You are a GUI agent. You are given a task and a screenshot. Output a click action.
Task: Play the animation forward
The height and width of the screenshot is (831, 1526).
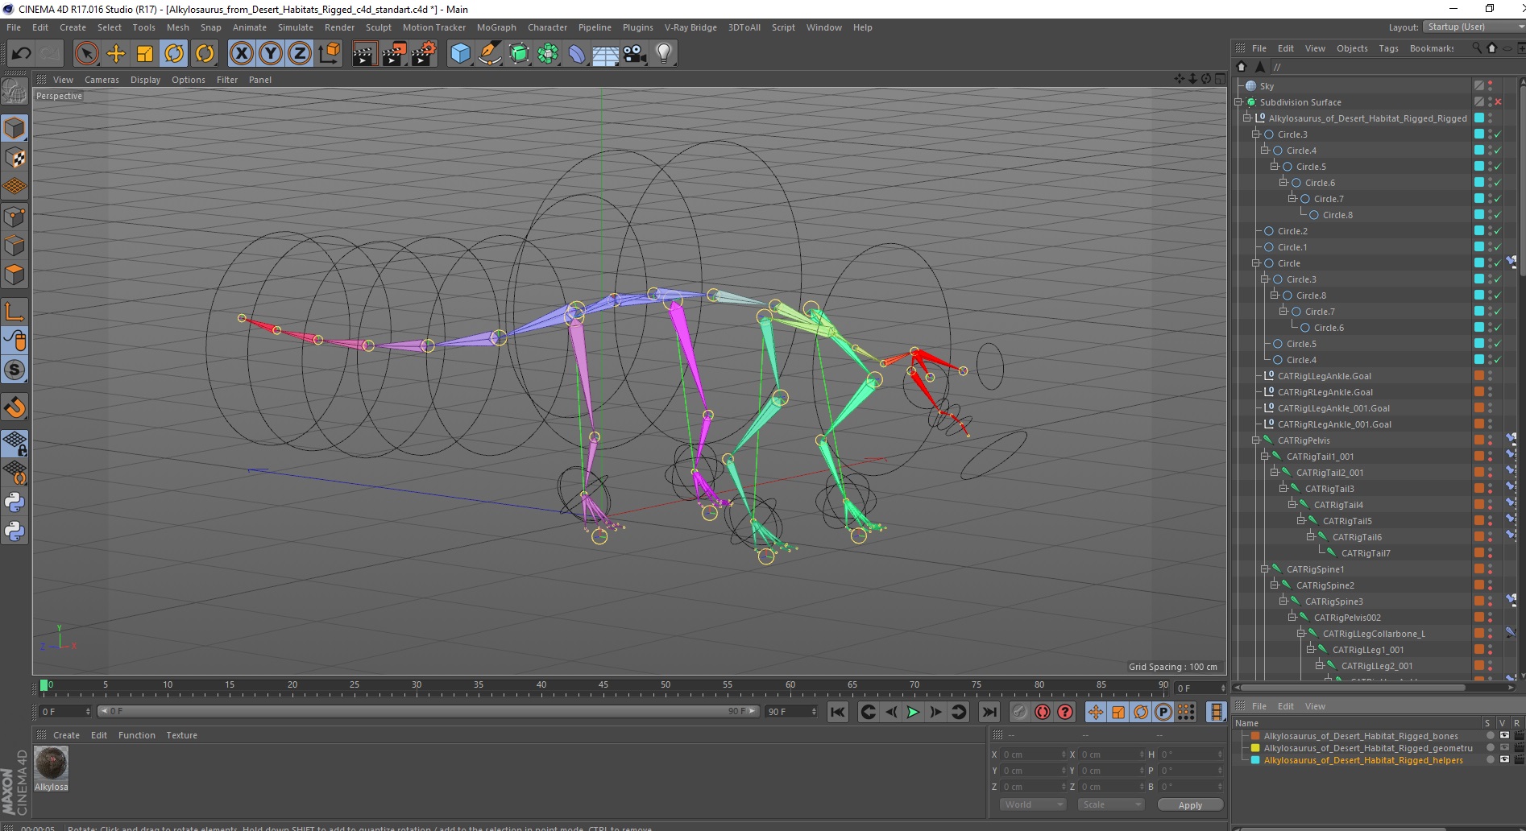tap(913, 712)
